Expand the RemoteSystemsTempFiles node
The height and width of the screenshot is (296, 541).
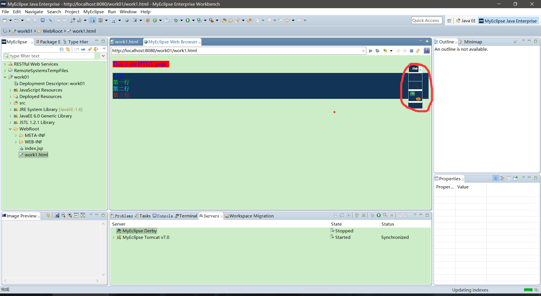[x=5, y=71]
